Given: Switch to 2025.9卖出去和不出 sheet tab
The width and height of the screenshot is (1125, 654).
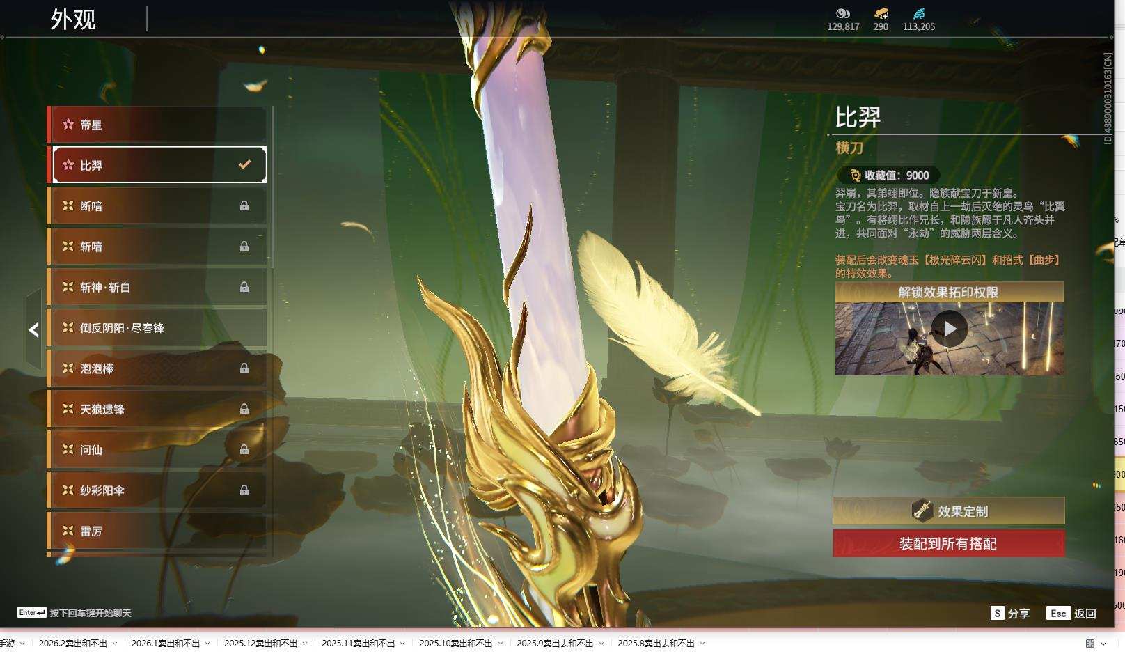Looking at the screenshot, I should [x=556, y=644].
